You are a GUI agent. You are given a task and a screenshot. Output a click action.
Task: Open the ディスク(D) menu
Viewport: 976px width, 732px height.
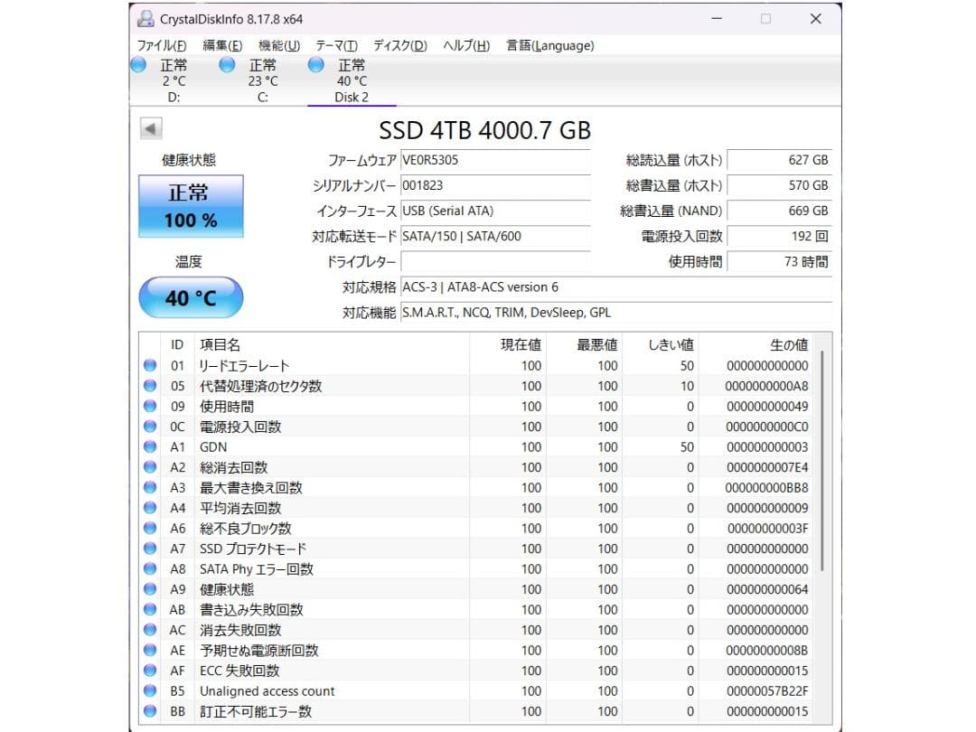tap(399, 45)
